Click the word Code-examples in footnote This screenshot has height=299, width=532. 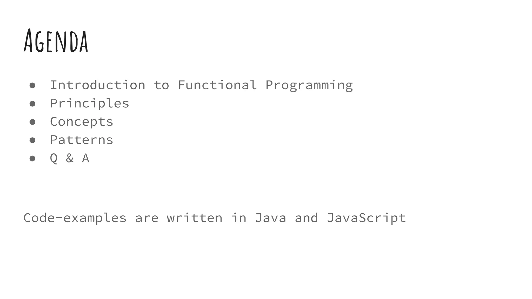(x=75, y=218)
